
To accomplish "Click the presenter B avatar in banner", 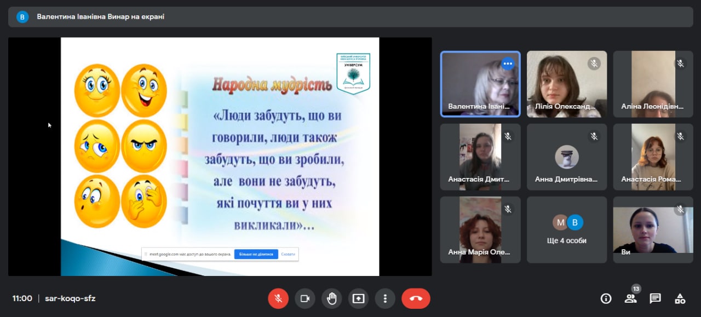I will tap(22, 17).
